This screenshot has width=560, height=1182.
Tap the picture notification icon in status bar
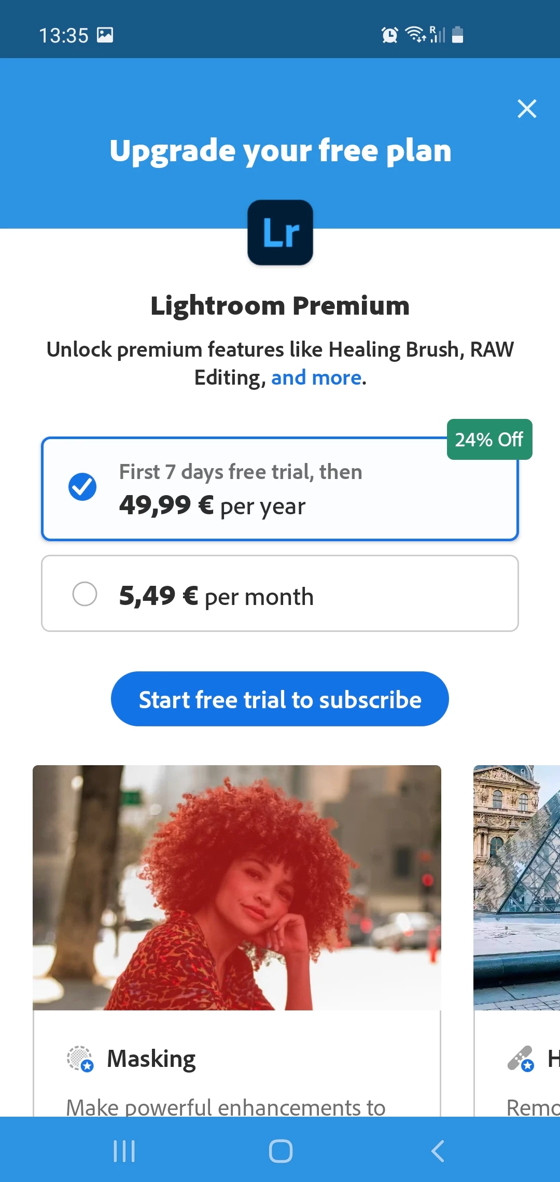pos(105,35)
